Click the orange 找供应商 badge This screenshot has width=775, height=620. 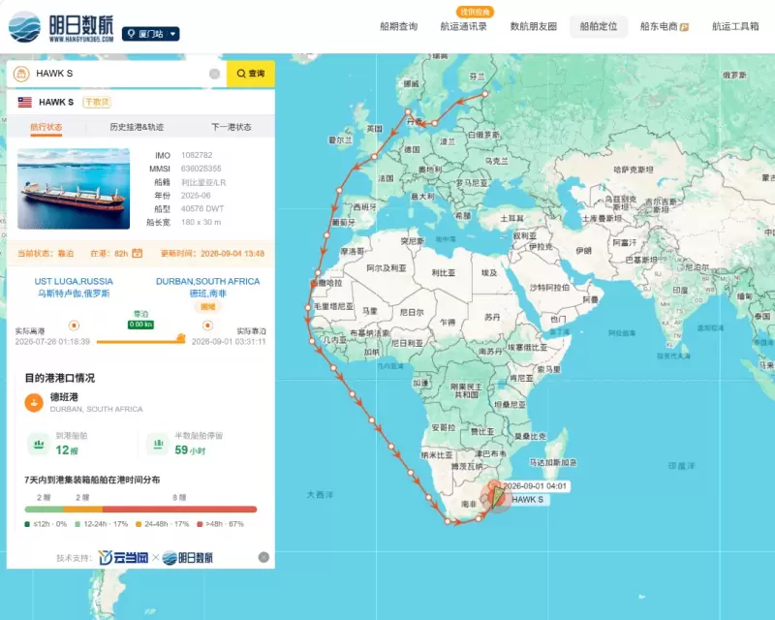click(475, 12)
